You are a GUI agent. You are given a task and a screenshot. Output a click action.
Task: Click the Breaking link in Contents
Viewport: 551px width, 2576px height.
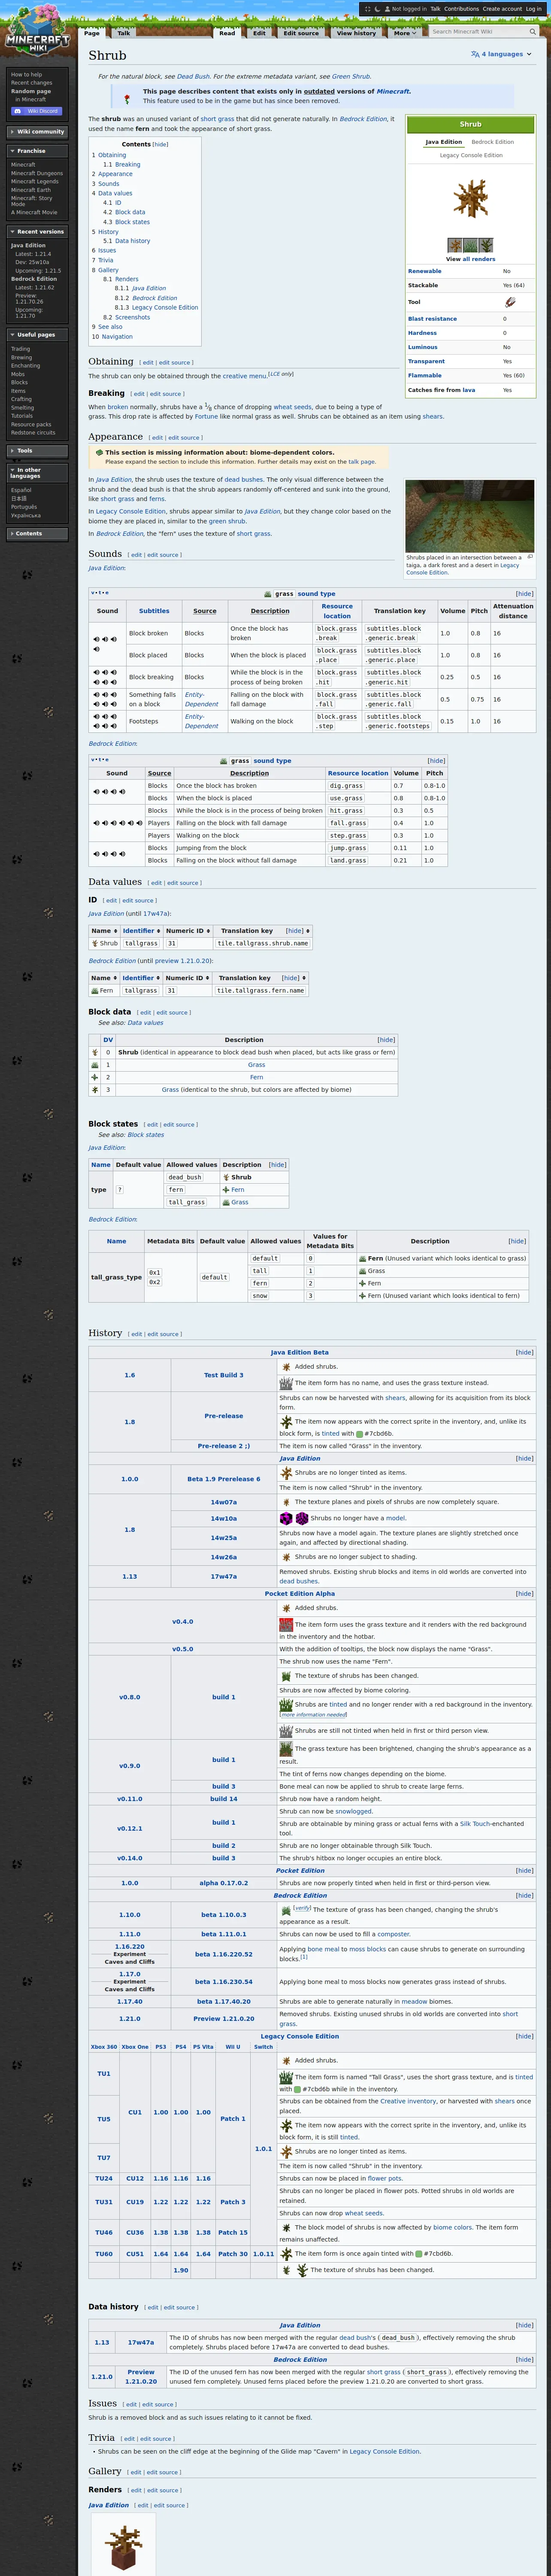(128, 165)
